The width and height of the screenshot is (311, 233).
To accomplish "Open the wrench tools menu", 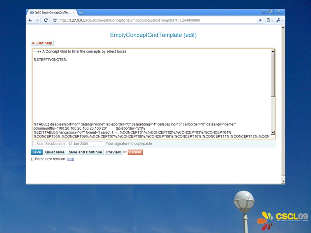I will (x=280, y=20).
